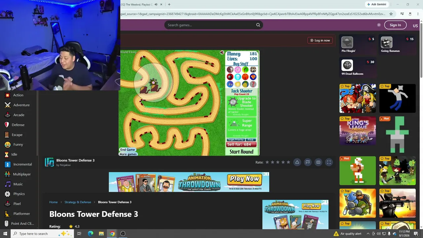Open Chrome media controls icon
Screen dimensions: 423x238
pos(402,14)
